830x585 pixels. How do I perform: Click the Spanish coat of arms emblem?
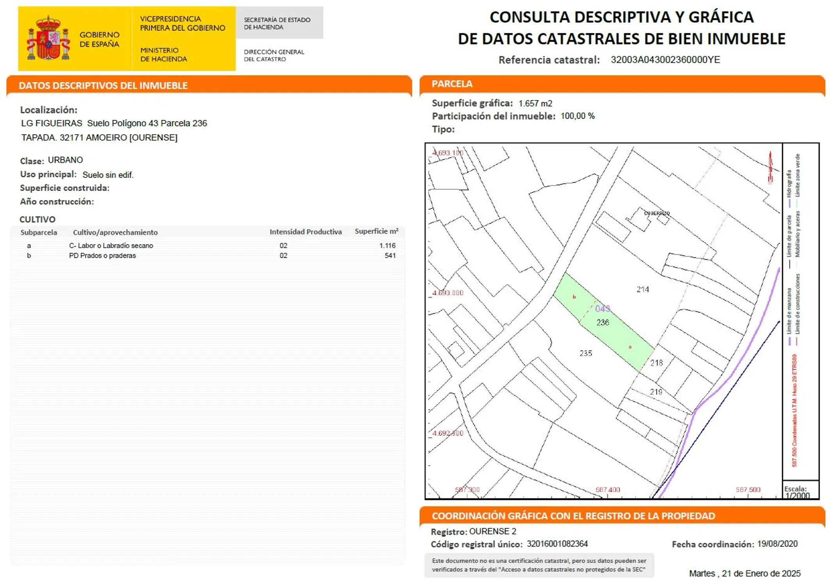coord(48,39)
